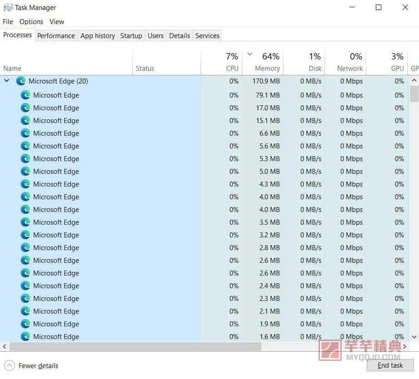Image resolution: width=419 pixels, height=379 pixels.
Task: Click the 6.6 MB memory value
Action: pos(269,133)
